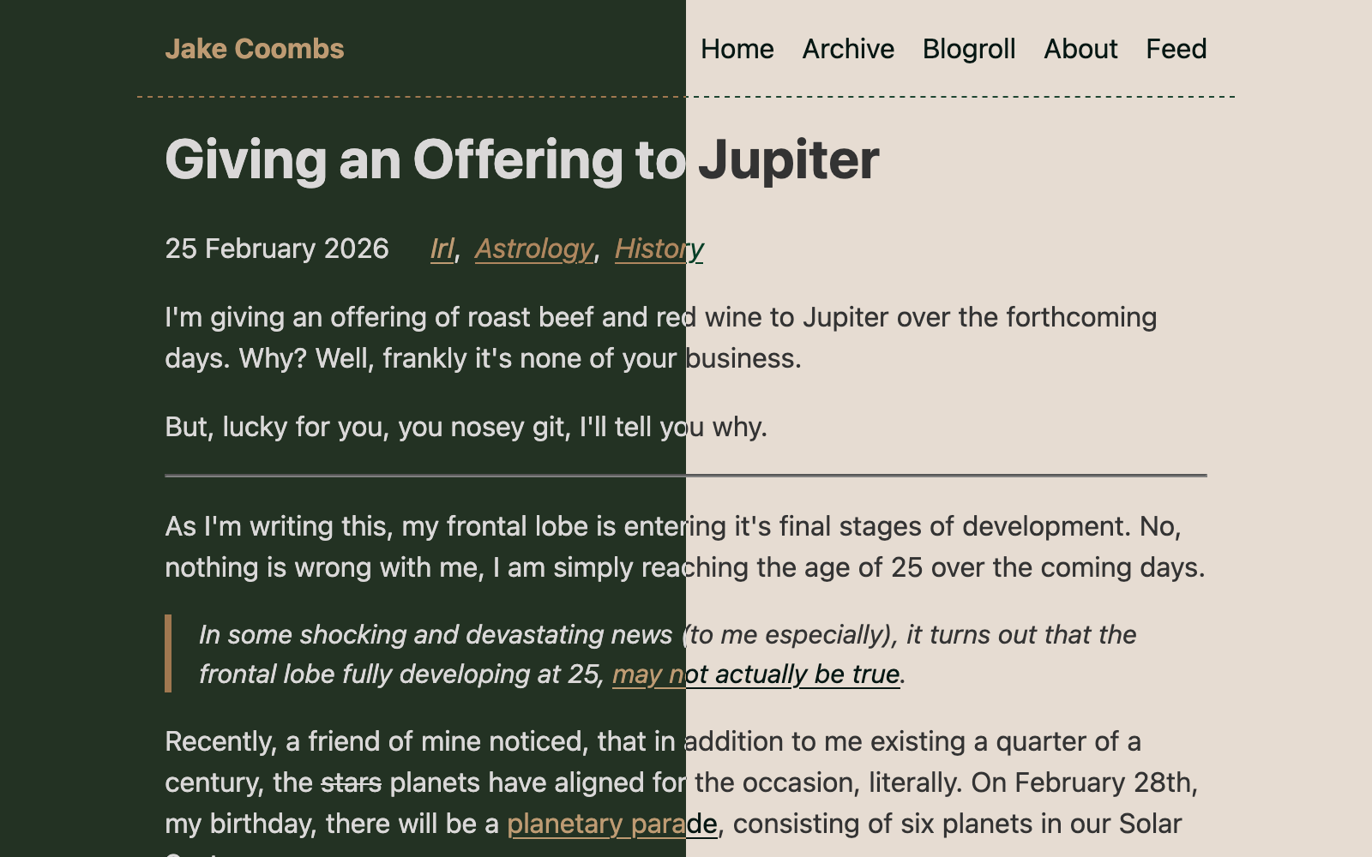Open the Feed link in navigation
The width and height of the screenshot is (1372, 857).
pyautogui.click(x=1176, y=49)
